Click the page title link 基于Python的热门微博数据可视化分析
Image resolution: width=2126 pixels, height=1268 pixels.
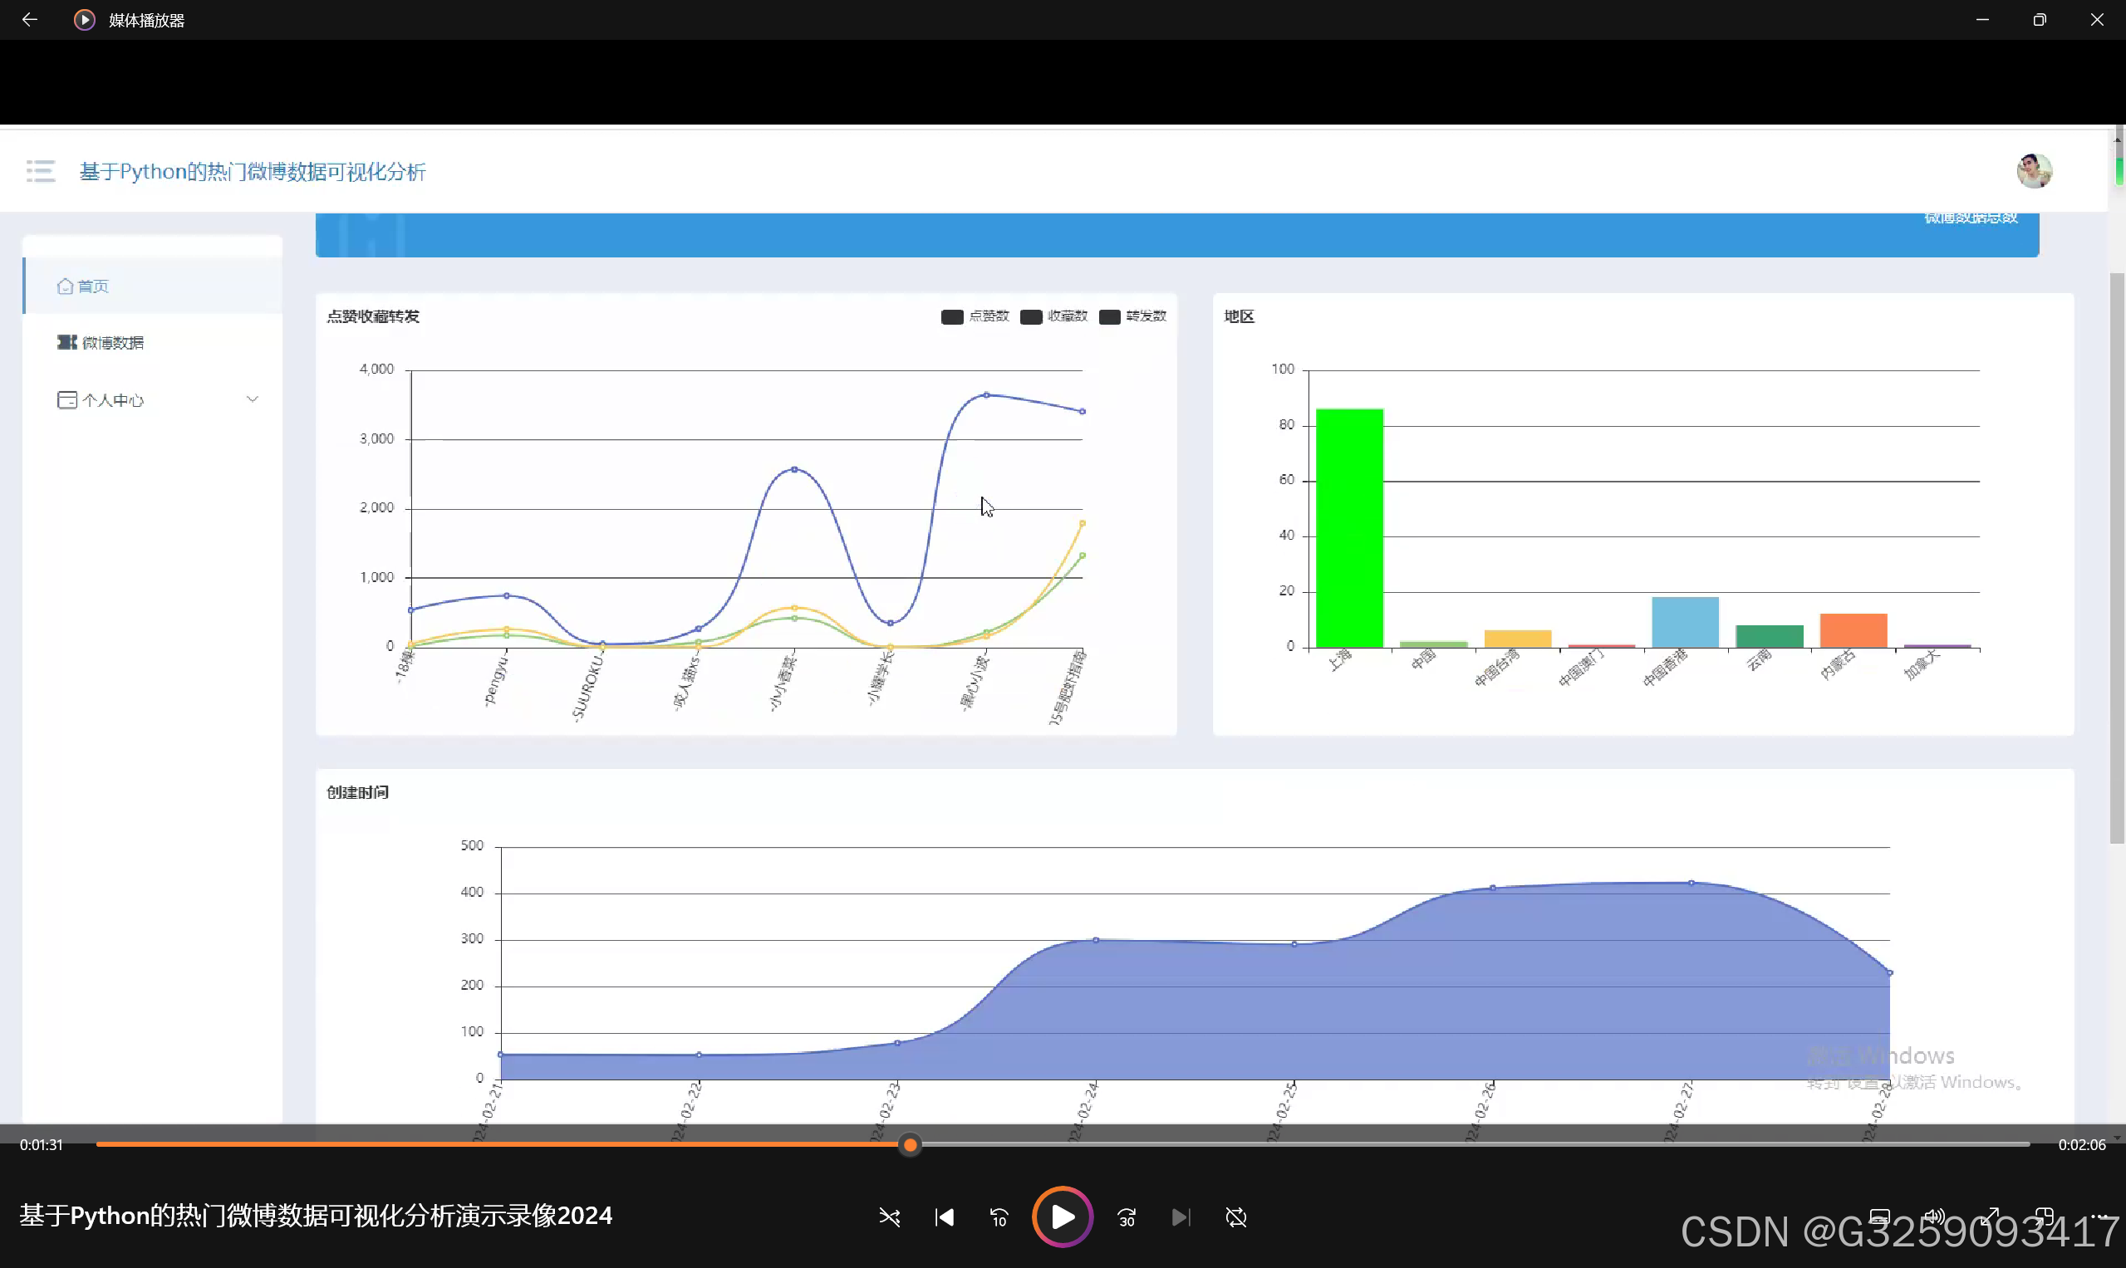pos(253,172)
